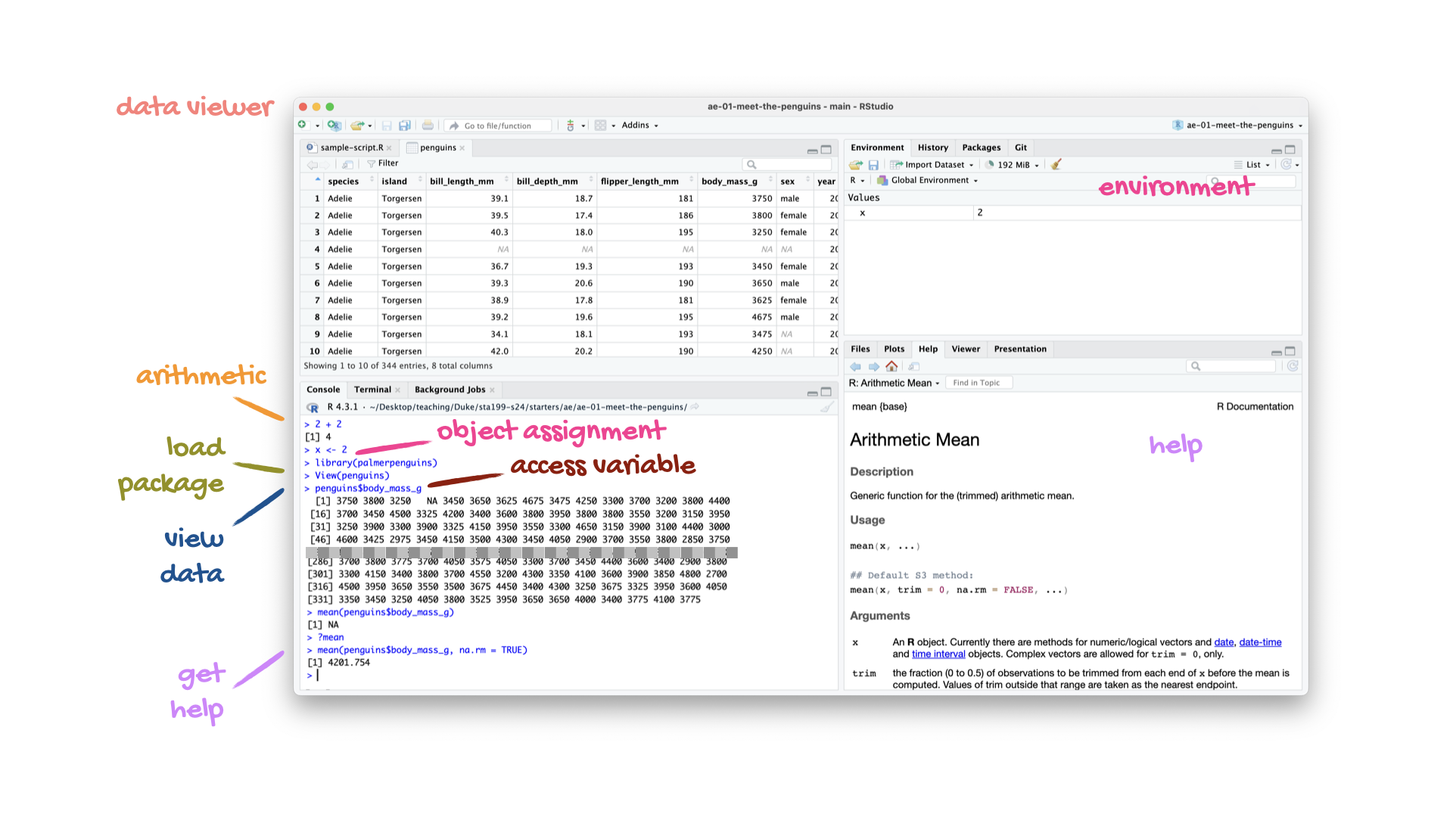Follow the date-time link in Arguments
This screenshot has width=1453, height=817.
click(1260, 642)
